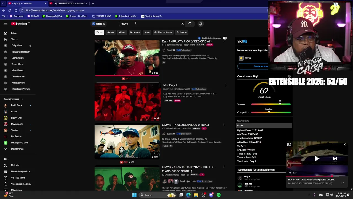This screenshot has height=199, width=353.
Task: Start voice search with microphone icon
Action: pyautogui.click(x=200, y=24)
